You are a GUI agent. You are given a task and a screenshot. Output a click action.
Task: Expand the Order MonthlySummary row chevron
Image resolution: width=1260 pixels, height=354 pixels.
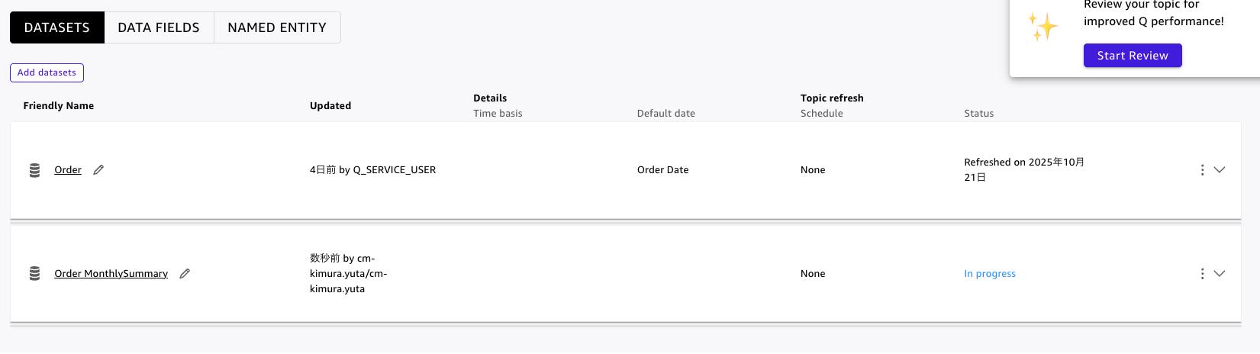click(x=1220, y=274)
